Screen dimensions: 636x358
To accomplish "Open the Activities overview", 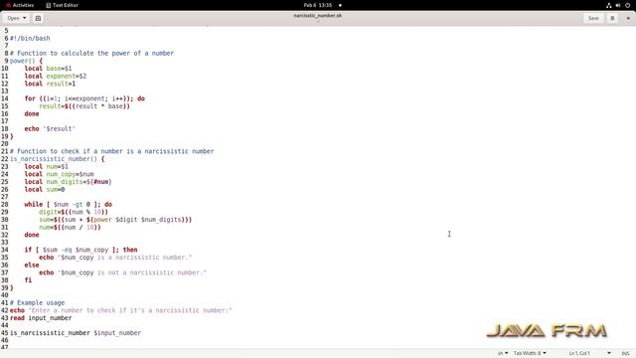I will point(20,5).
